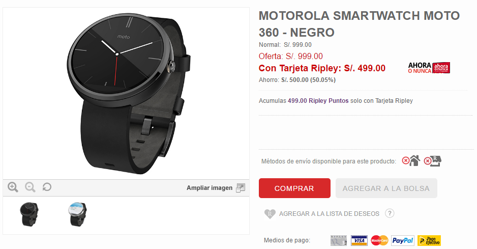Open the wishlist help question mark
The width and height of the screenshot is (477, 249).
(390, 213)
